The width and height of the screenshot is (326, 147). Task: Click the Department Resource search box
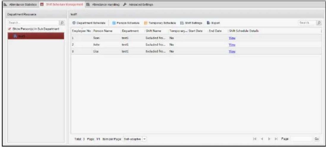[33, 23]
